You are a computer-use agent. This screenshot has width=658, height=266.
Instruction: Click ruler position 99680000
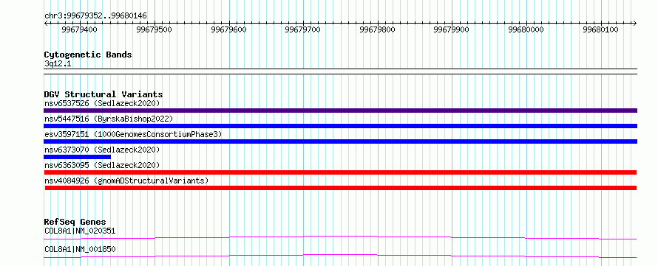[x=526, y=29]
